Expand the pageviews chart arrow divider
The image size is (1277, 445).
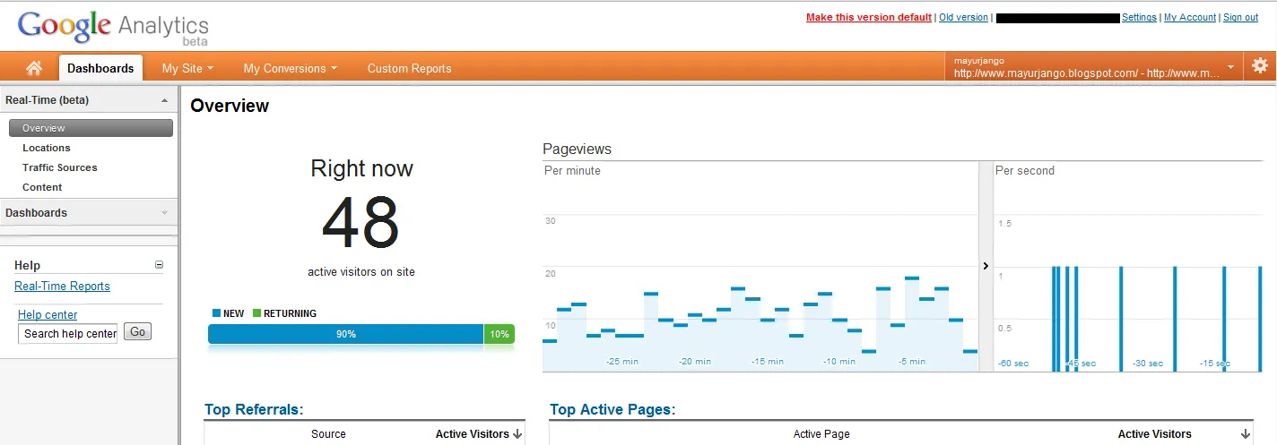[x=986, y=266]
